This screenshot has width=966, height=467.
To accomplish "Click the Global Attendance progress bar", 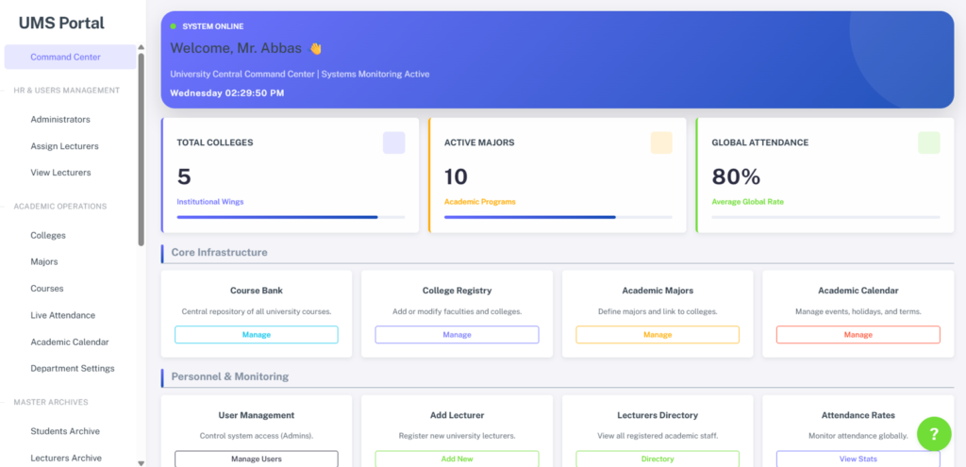I will point(825,217).
